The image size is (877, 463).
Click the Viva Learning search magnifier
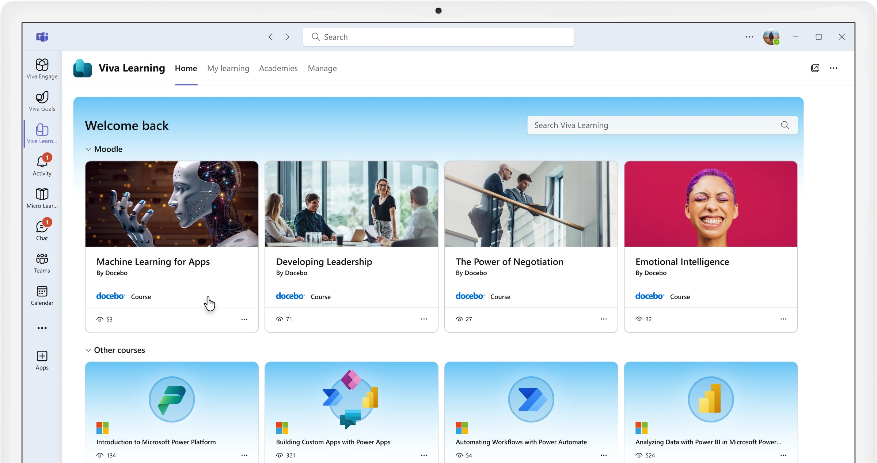[x=785, y=125]
